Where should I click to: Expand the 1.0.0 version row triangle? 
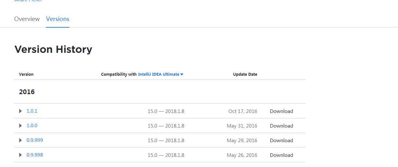pyautogui.click(x=21, y=126)
